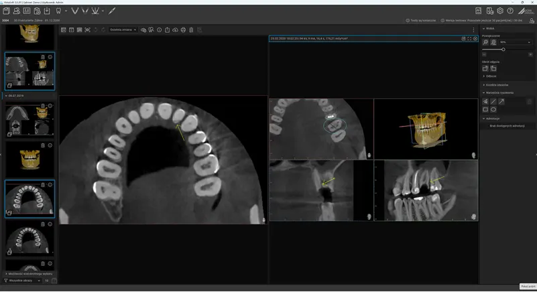Screen dimensions: 537x292
Task: Click the add new examination icon
Action: tap(37, 11)
